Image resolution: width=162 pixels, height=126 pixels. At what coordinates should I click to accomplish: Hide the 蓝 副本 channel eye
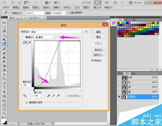[119, 97]
